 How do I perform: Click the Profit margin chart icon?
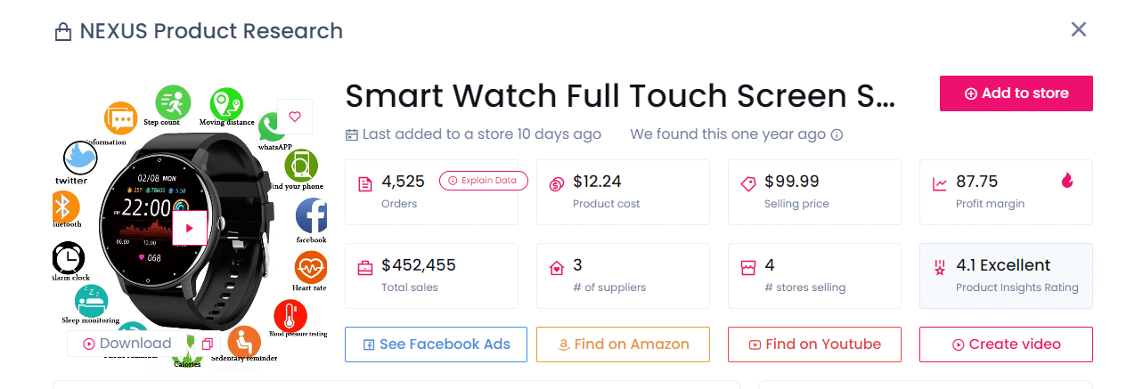[940, 184]
